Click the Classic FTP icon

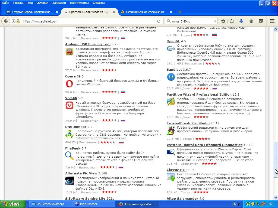pyautogui.click(x=171, y=177)
